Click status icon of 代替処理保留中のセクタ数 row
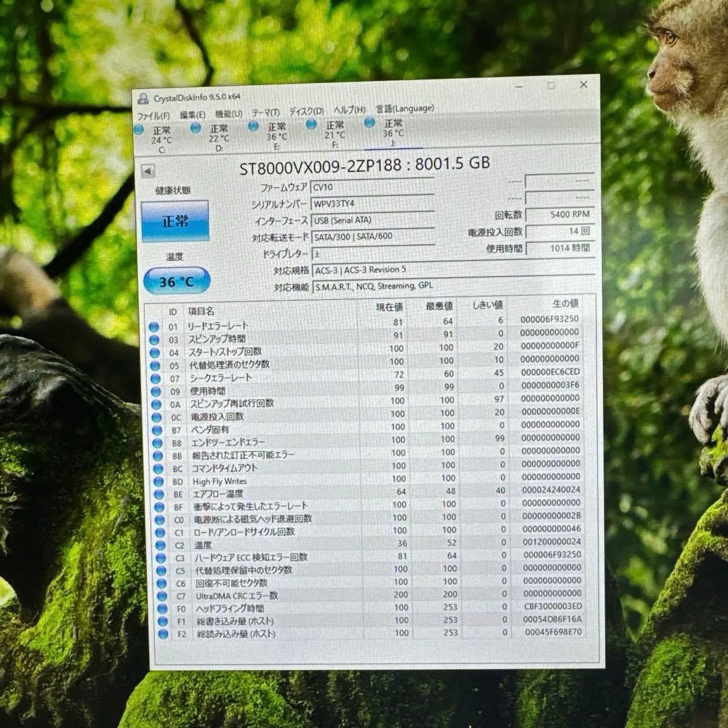Screen dimensions: 728x728 tap(162, 571)
